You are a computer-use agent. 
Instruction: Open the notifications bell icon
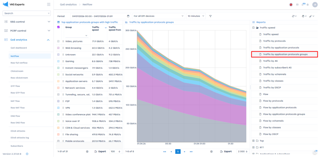[x=303, y=5]
